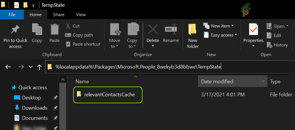Open the New item dropdown
Viewport: 295px width, 130px height.
pos(219,26)
